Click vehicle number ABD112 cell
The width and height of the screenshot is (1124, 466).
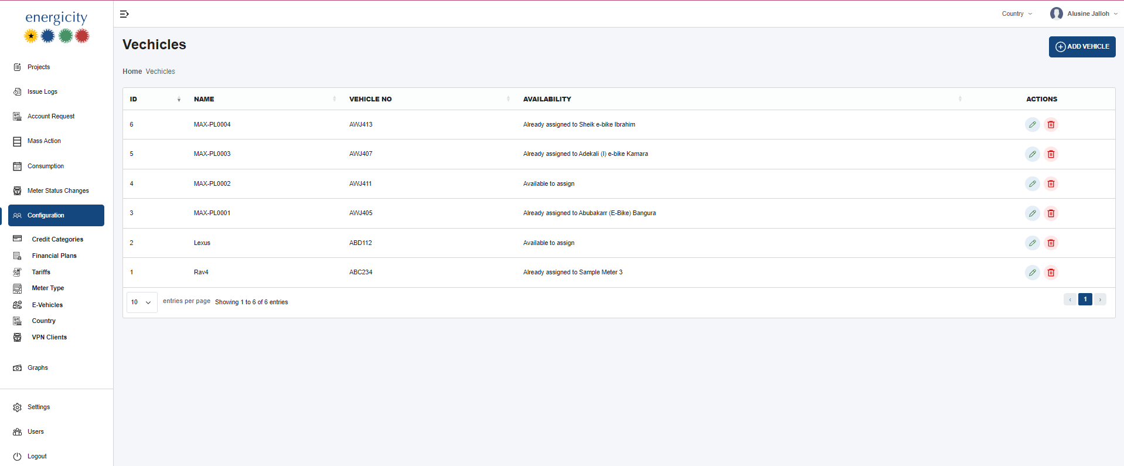360,243
